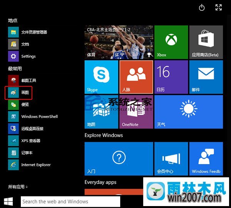Screen dimensions: 231x208
Task: Click the 记事本 text label
Action: point(27,153)
